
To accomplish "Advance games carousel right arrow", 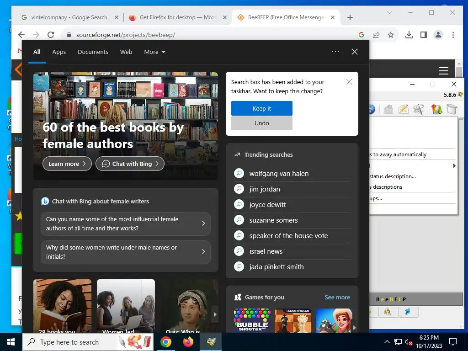I will (355, 327).
